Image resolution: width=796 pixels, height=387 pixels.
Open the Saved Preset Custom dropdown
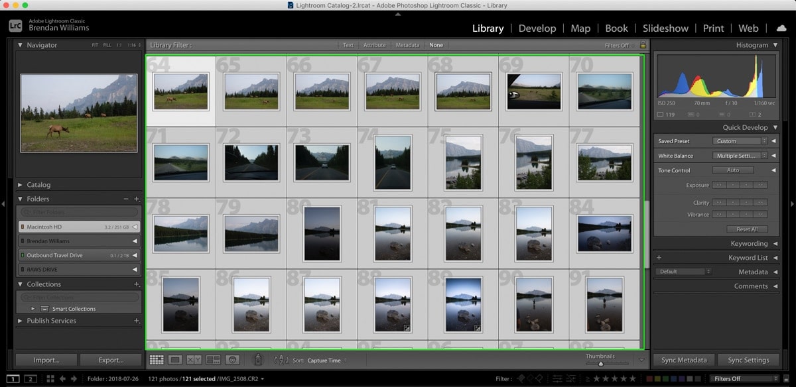pyautogui.click(x=740, y=141)
